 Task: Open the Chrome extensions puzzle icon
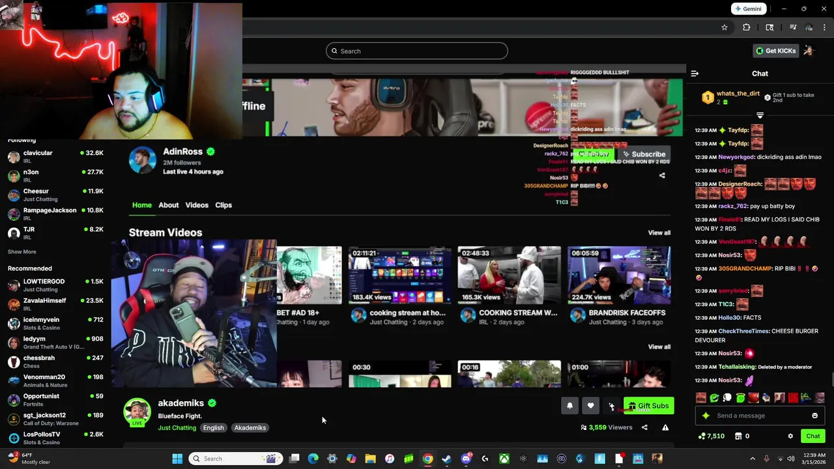pyautogui.click(x=747, y=27)
